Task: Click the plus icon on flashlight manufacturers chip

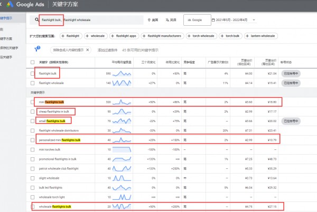Action: pyautogui.click(x=144, y=36)
